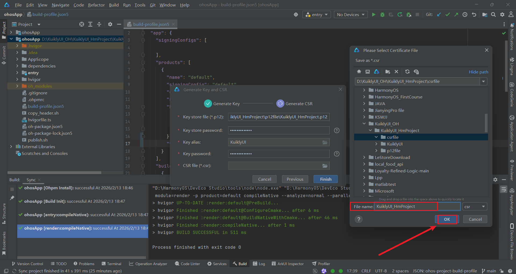Open Project panel options gear
The image size is (516, 274).
[x=110, y=24]
